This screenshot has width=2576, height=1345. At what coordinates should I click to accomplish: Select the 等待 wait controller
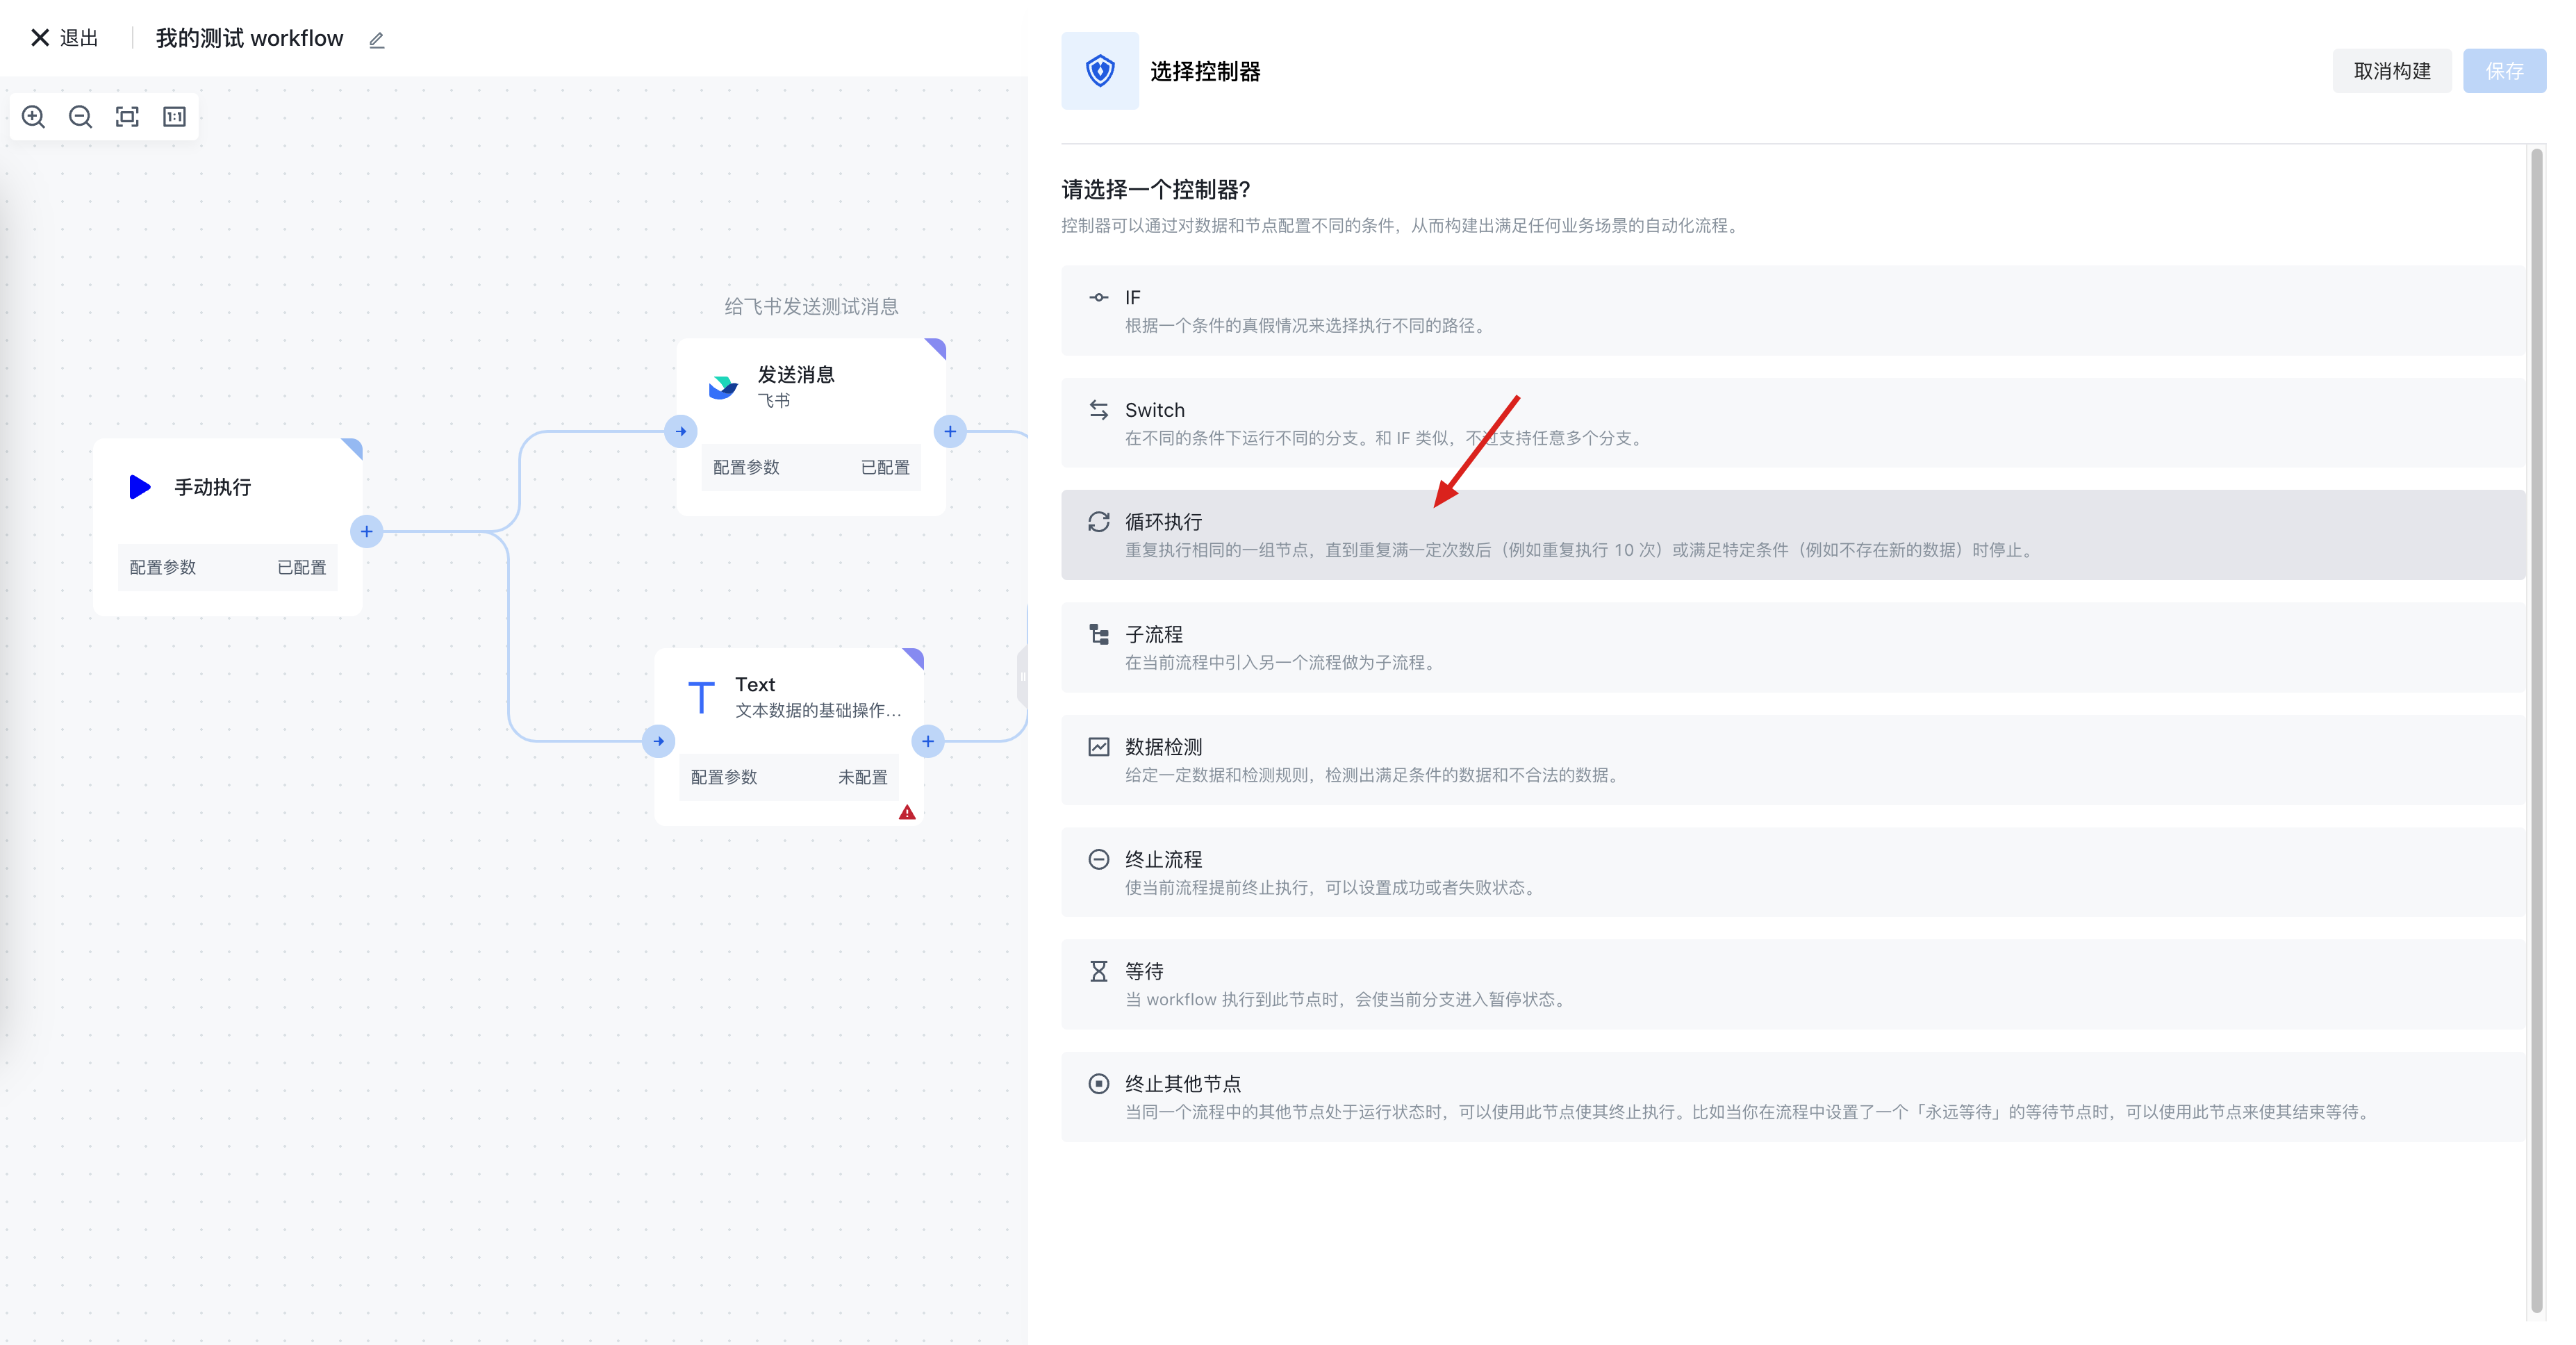click(1790, 985)
